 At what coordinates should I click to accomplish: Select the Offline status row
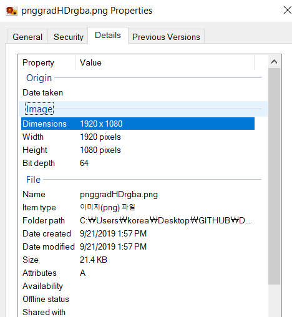click(x=138, y=299)
